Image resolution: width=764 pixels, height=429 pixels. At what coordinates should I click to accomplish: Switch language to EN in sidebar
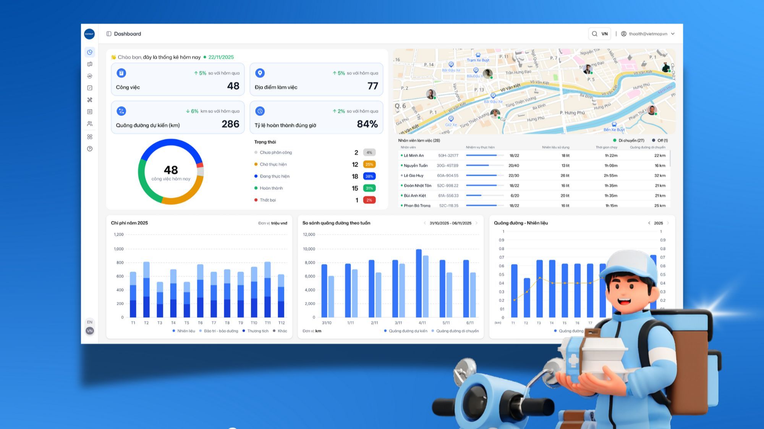(x=90, y=322)
